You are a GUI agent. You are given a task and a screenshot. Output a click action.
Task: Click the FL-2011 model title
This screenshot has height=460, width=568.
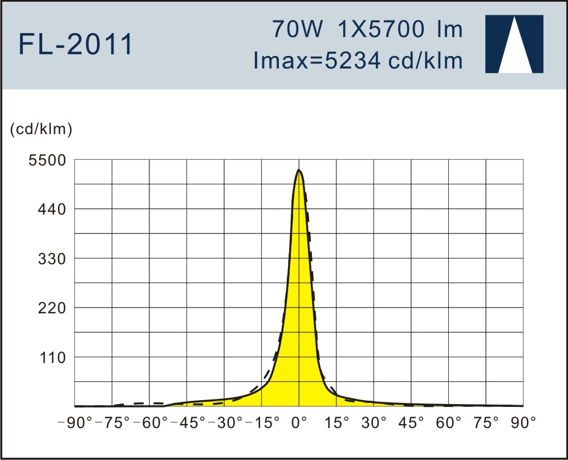coord(76,45)
